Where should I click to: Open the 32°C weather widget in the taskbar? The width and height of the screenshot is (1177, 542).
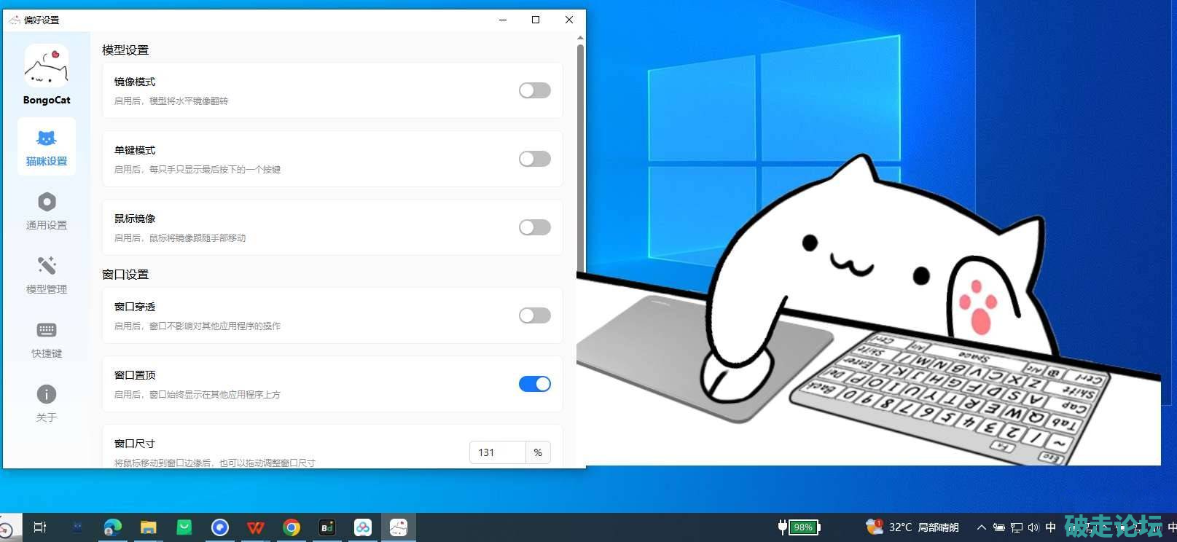pos(914,527)
